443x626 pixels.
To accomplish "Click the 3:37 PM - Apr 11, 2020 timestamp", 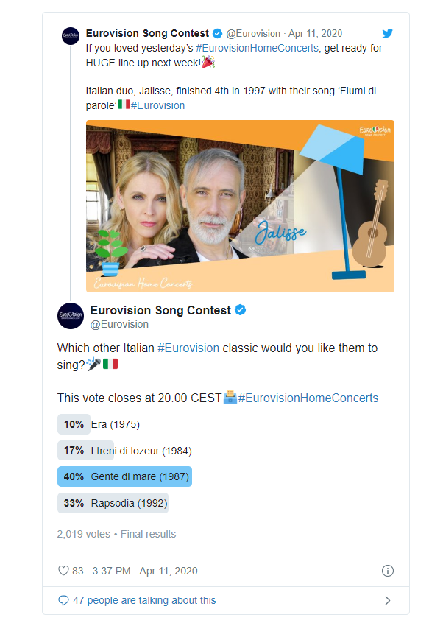I will point(145,571).
